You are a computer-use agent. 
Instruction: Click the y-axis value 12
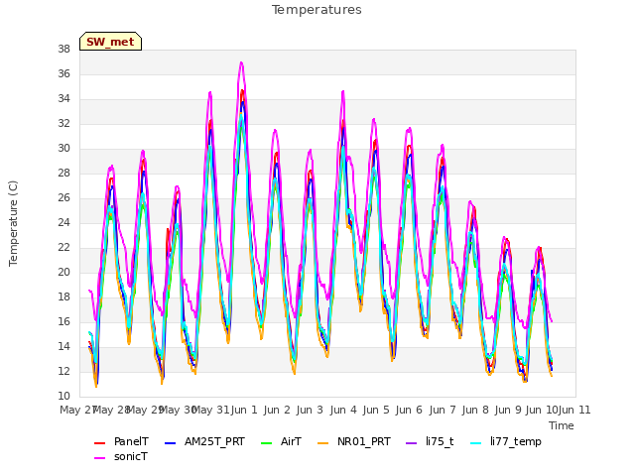click(x=63, y=371)
